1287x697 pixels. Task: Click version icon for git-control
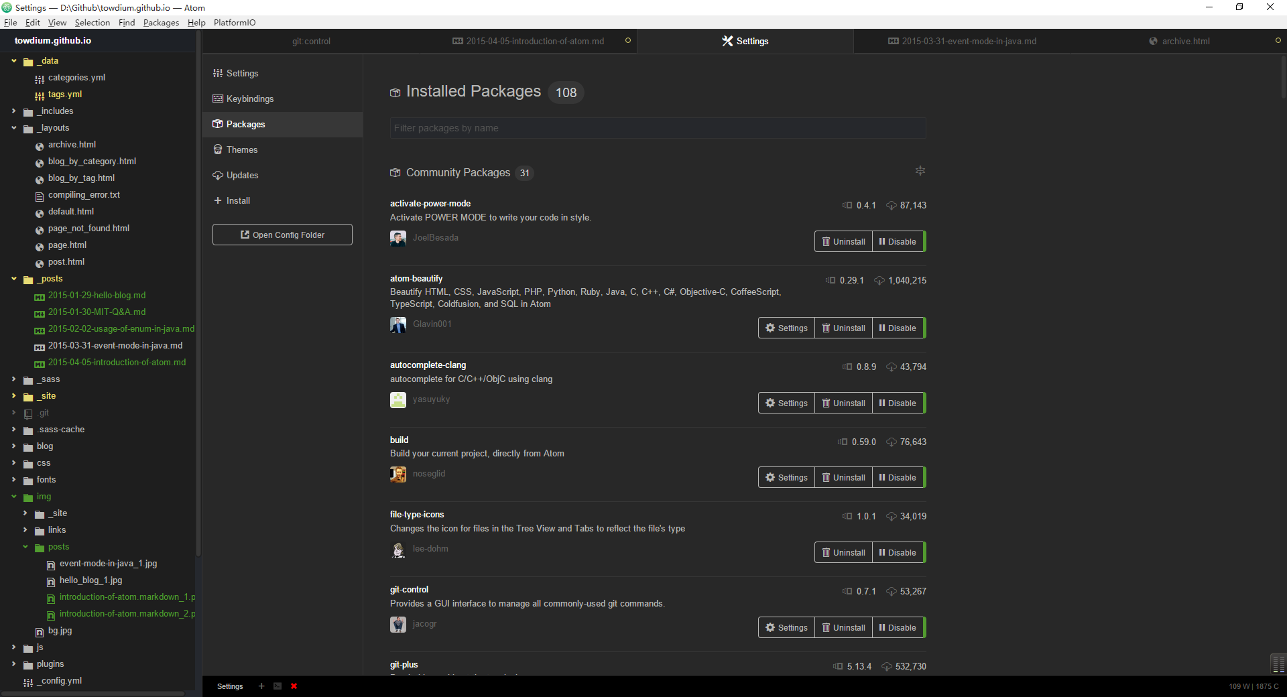(847, 592)
